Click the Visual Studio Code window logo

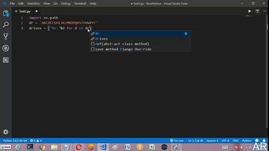click(4, 3)
